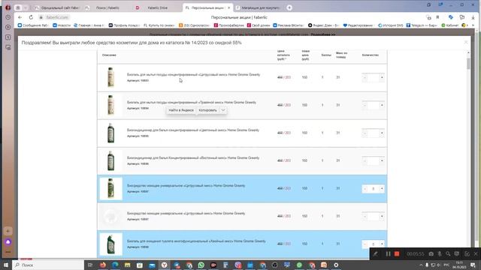Image resolution: width=481 pixels, height=270 pixels.
Task: Open 'Одноклассники' bookmark
Action: [x=195, y=25]
